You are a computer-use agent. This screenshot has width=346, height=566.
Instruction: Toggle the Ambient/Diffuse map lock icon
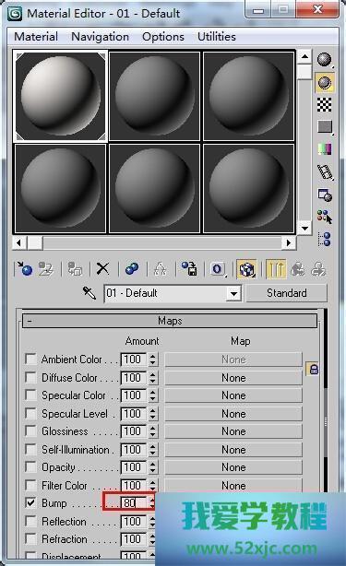(x=314, y=369)
